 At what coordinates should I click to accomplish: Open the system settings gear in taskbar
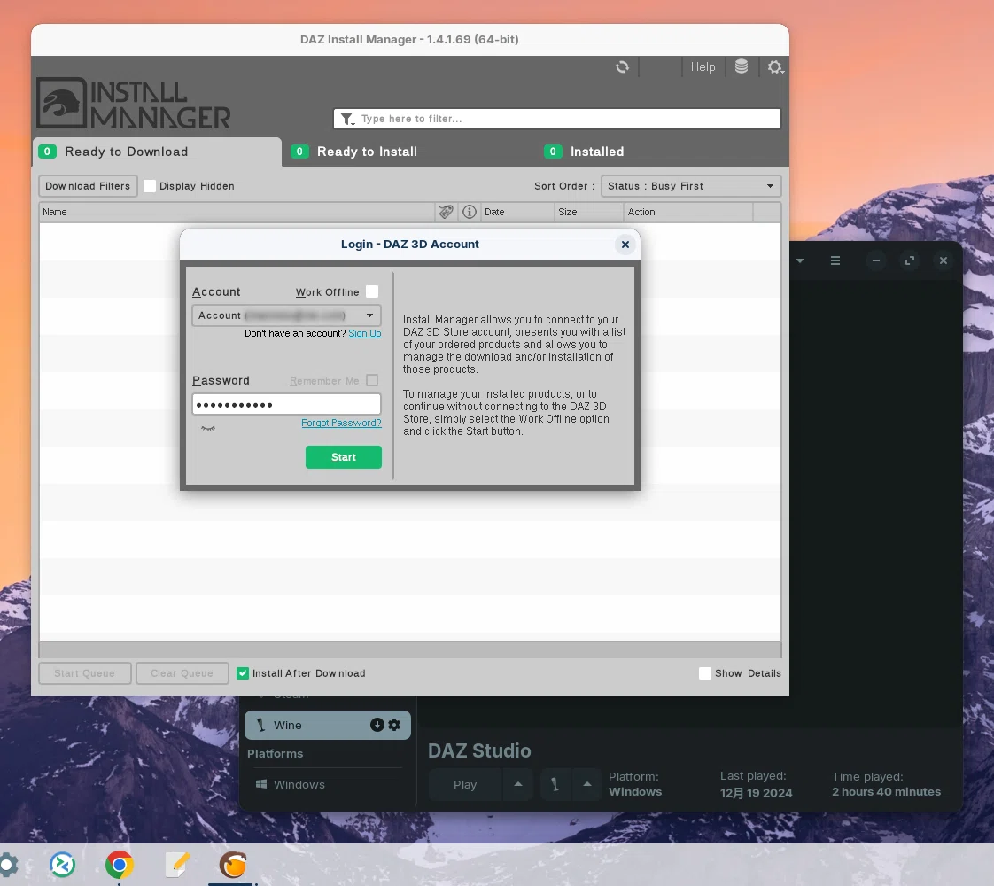[x=8, y=865]
